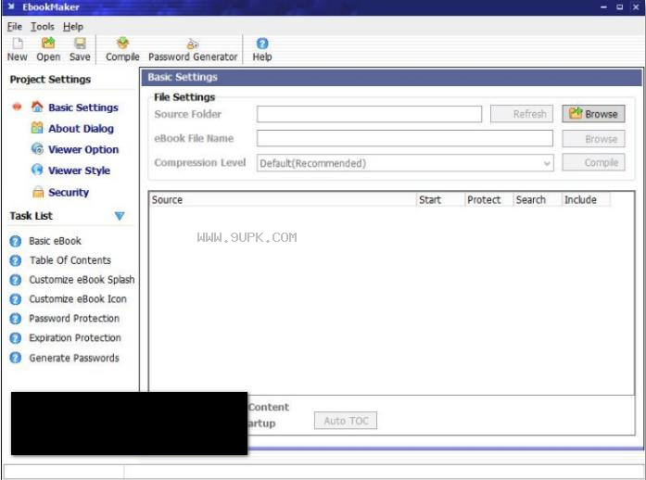Open the Help menu

[73, 27]
